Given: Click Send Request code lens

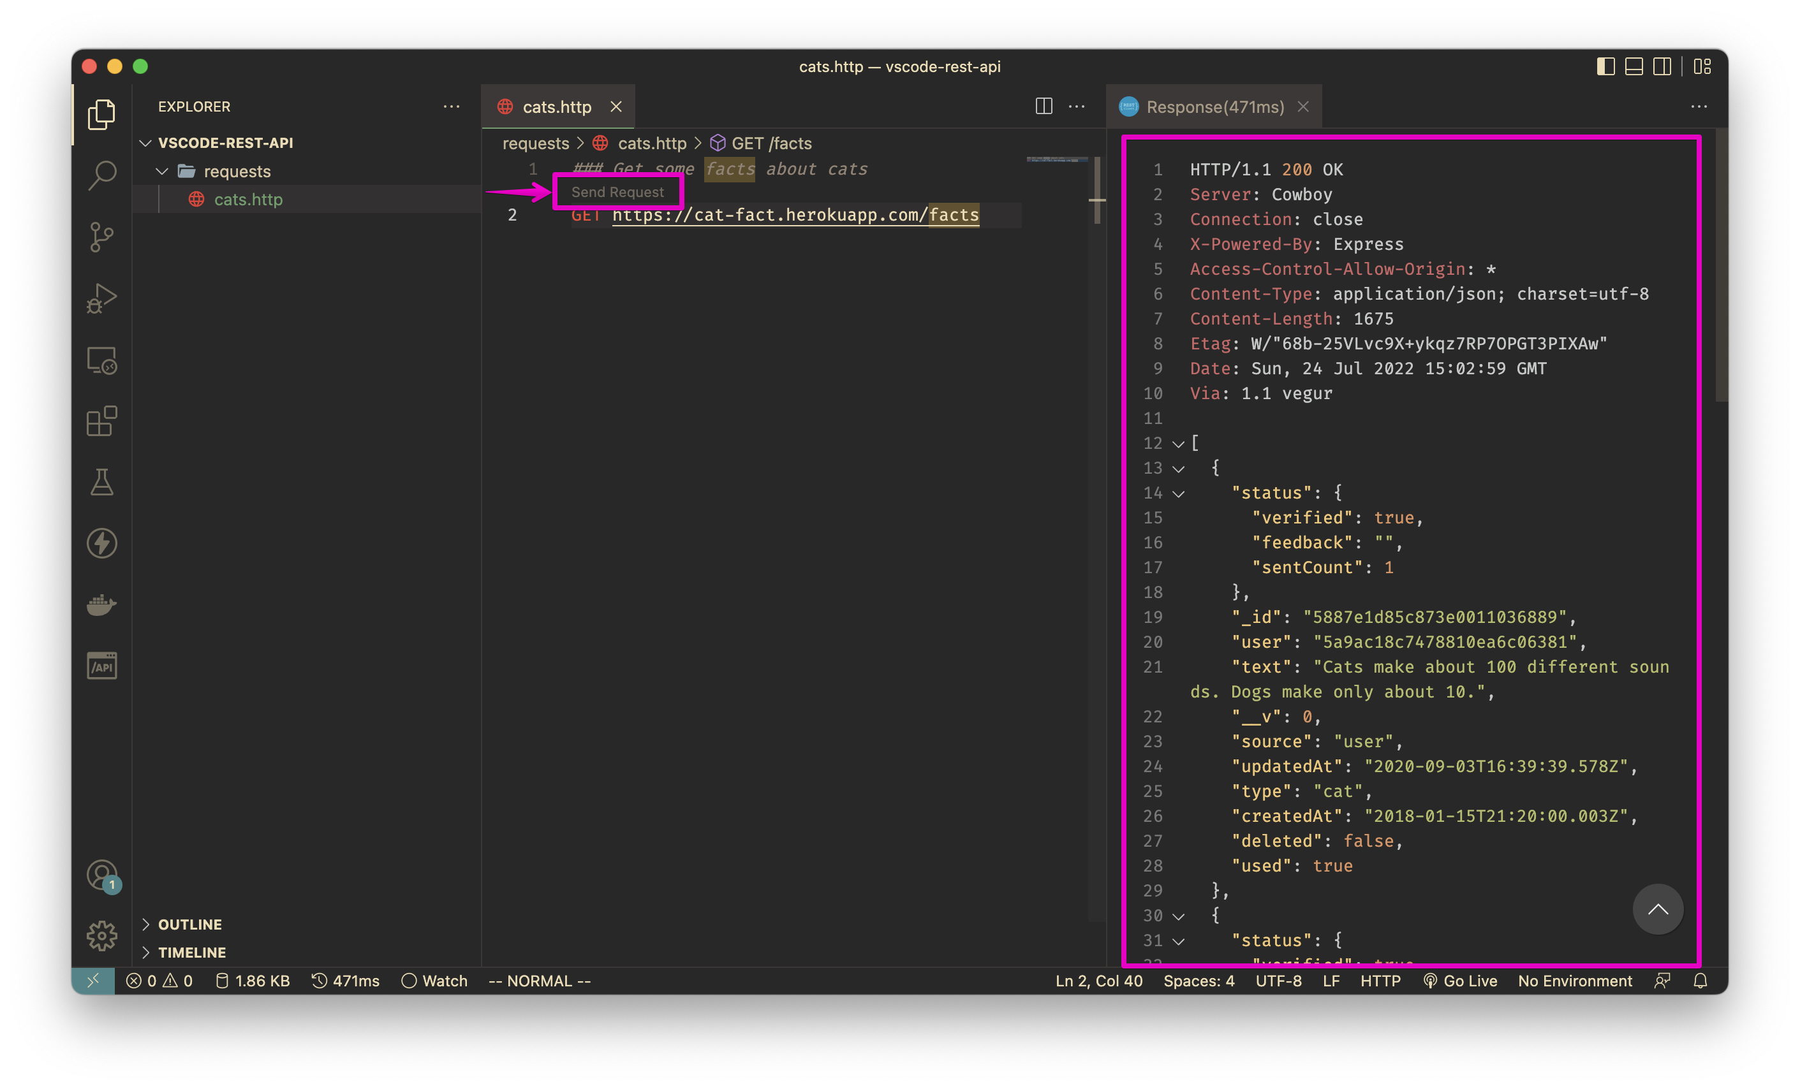Looking at the screenshot, I should click(617, 192).
